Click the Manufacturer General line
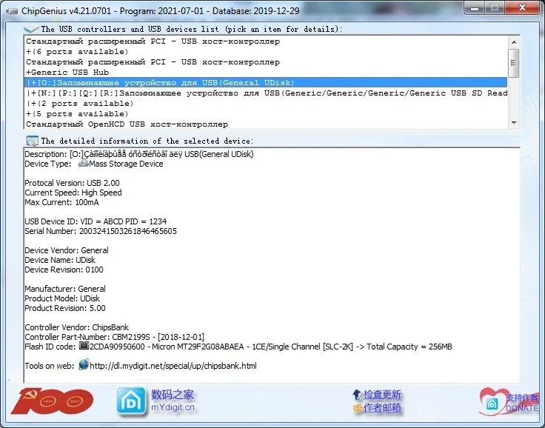Screen dimensions: 545x428 click(x=65, y=289)
